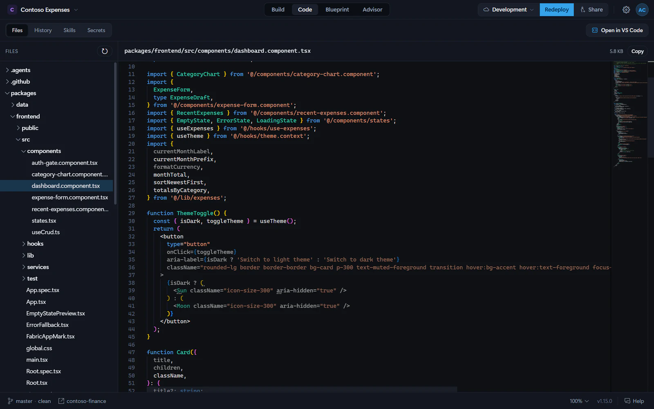Expand the data folder
The height and width of the screenshot is (409, 654).
click(13, 105)
